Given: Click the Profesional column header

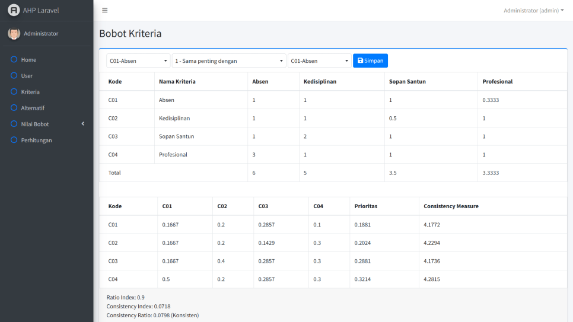Looking at the screenshot, I should (x=497, y=81).
